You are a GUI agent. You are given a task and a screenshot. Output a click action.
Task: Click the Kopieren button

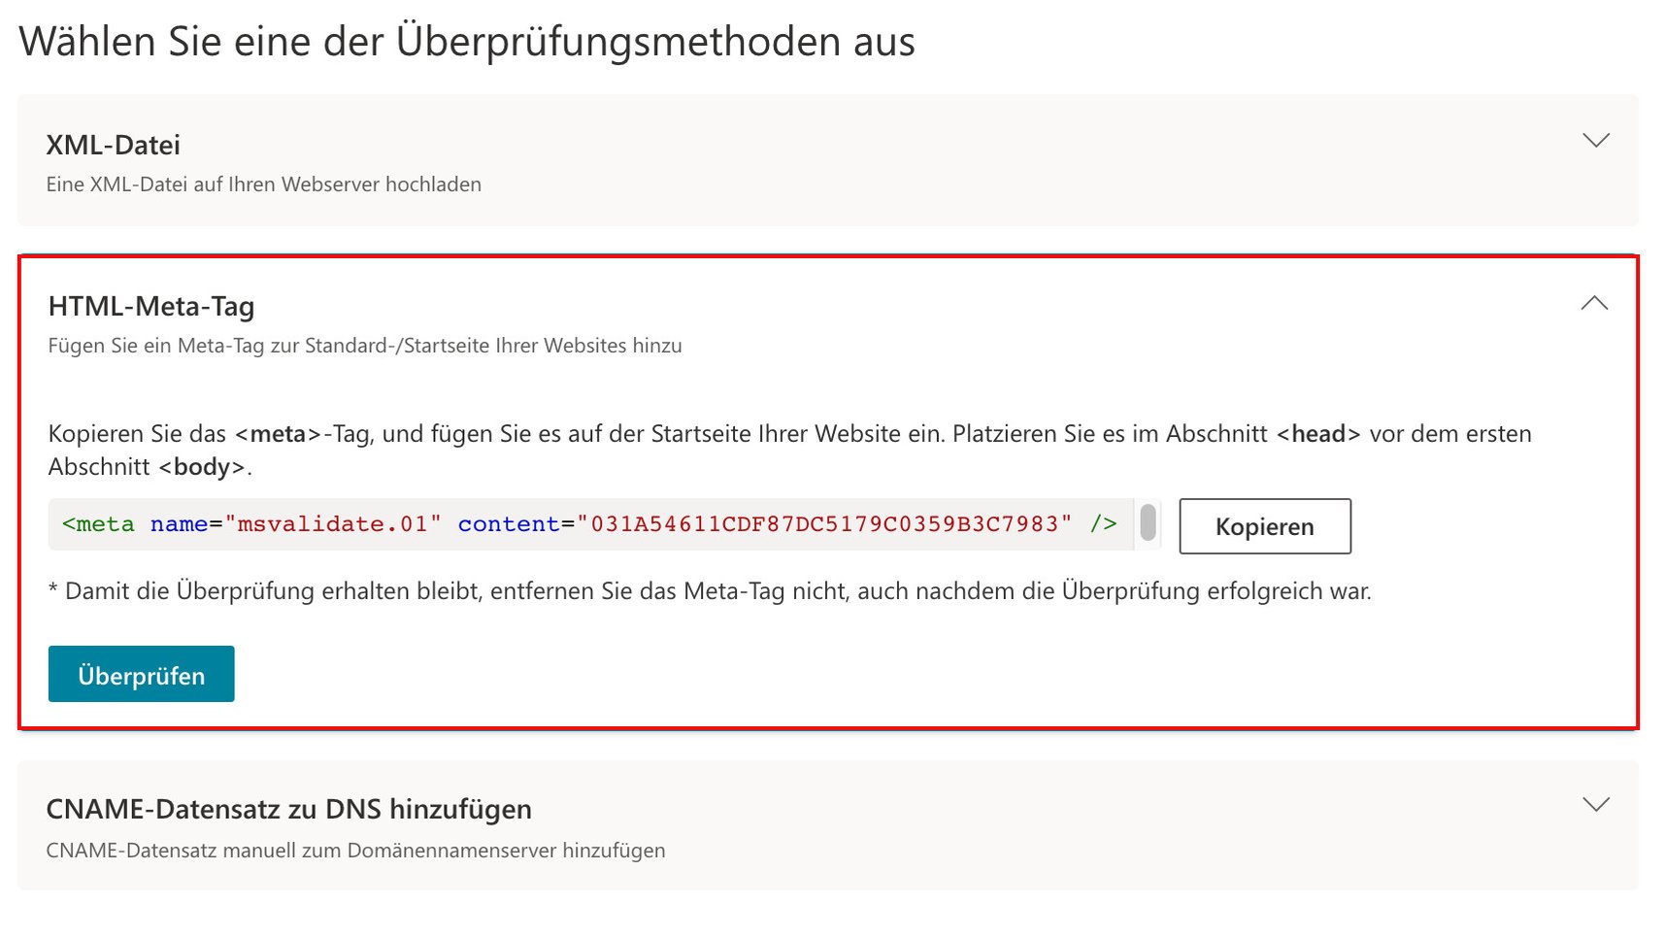click(x=1264, y=526)
